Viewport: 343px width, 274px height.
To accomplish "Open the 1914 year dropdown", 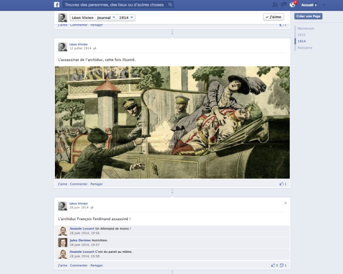I will pyautogui.click(x=126, y=18).
